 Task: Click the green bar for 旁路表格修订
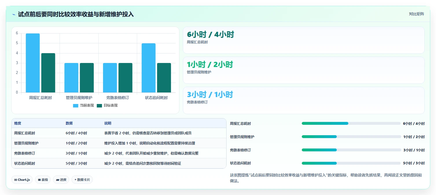coord(125,78)
